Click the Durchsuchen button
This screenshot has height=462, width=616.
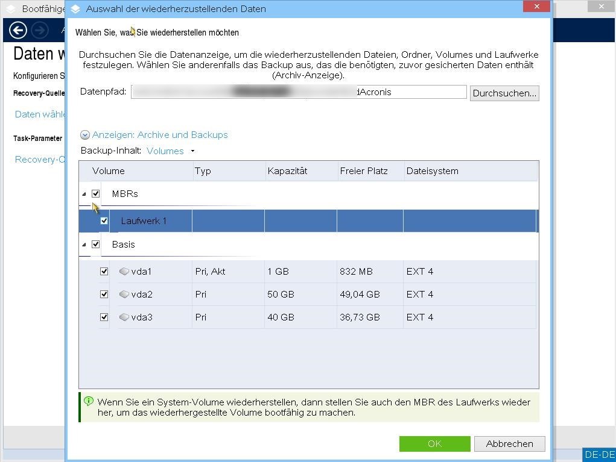coord(504,93)
